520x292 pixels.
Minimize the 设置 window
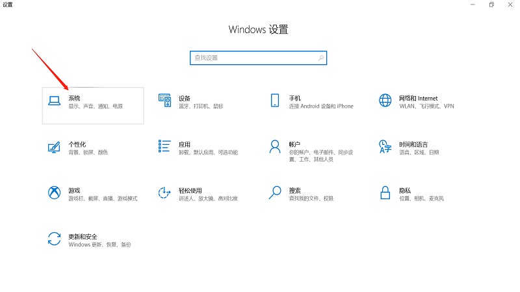(x=471, y=5)
